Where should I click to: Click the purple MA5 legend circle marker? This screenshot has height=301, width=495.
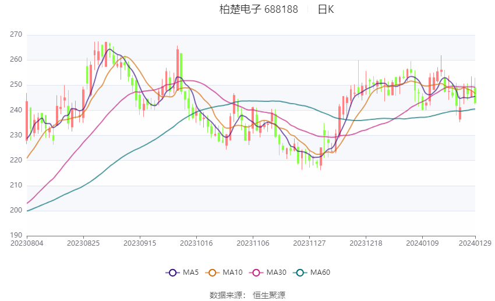pos(172,272)
